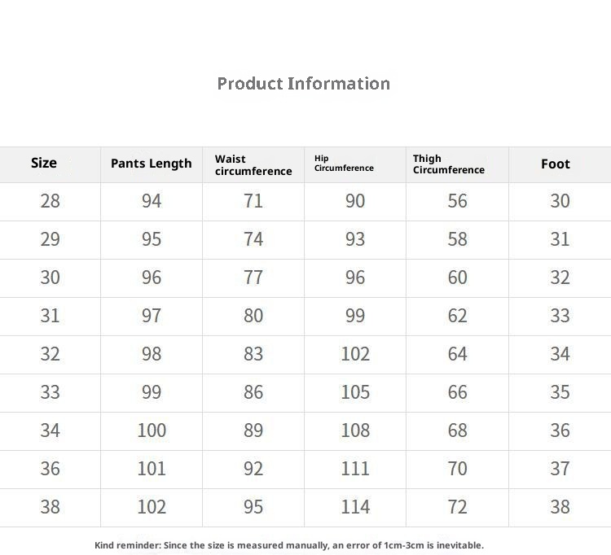Viewport: 611px width, 555px height.
Task: Click pants length value 95 for size 29
Action: point(152,239)
